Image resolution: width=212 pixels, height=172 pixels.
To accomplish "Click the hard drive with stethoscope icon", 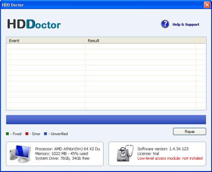I will click(x=125, y=153).
